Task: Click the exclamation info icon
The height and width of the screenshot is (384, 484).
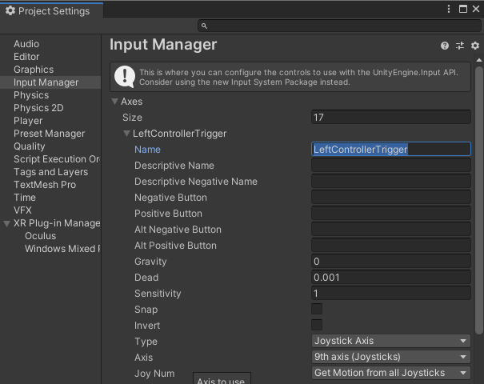Action: (124, 77)
